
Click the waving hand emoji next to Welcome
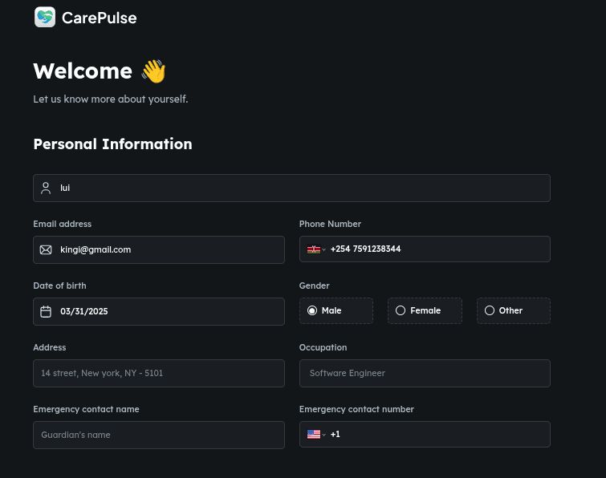153,71
